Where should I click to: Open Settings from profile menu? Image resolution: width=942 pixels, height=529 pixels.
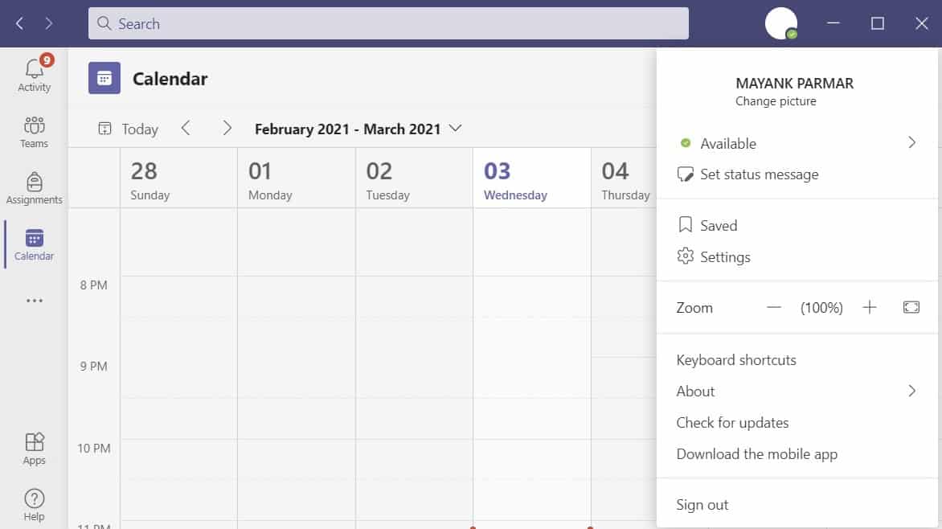[724, 257]
